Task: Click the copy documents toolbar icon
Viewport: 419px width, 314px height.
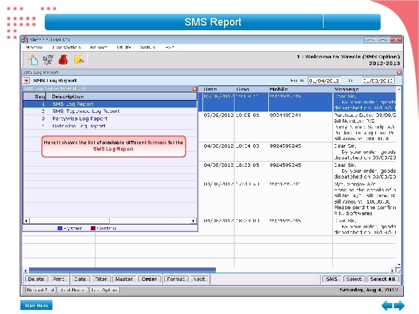Action: pos(33,59)
